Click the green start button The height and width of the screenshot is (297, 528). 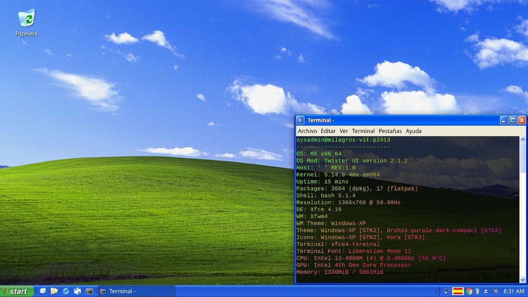17,291
